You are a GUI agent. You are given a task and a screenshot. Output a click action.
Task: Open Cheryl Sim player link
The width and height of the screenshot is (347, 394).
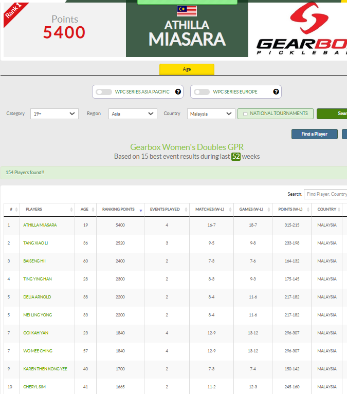[34, 387]
